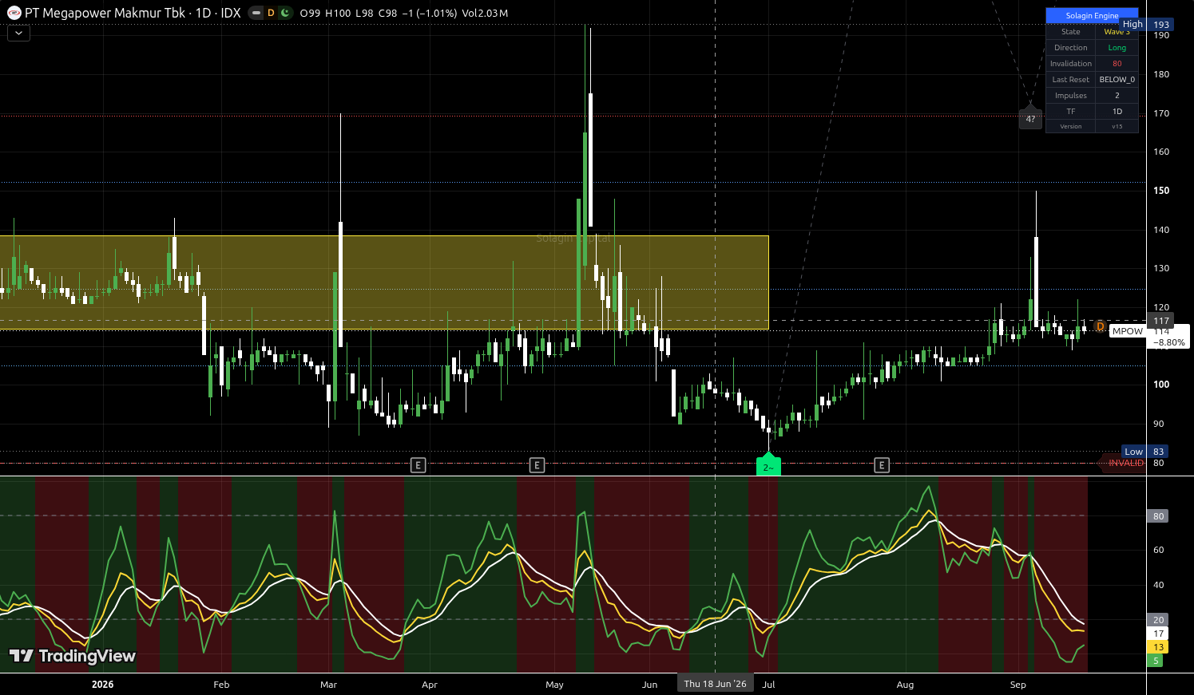Open the PT Megapower Makmur Tbk symbol title

(105, 13)
